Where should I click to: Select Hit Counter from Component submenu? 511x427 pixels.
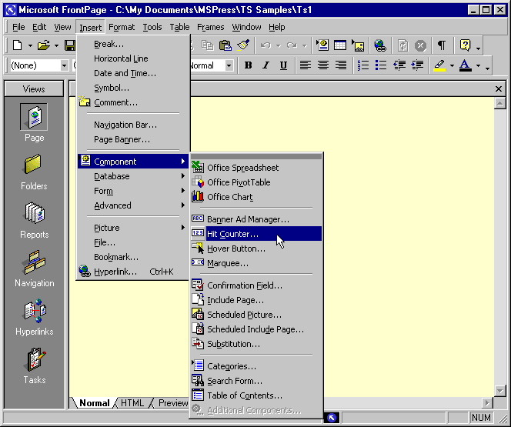point(232,234)
